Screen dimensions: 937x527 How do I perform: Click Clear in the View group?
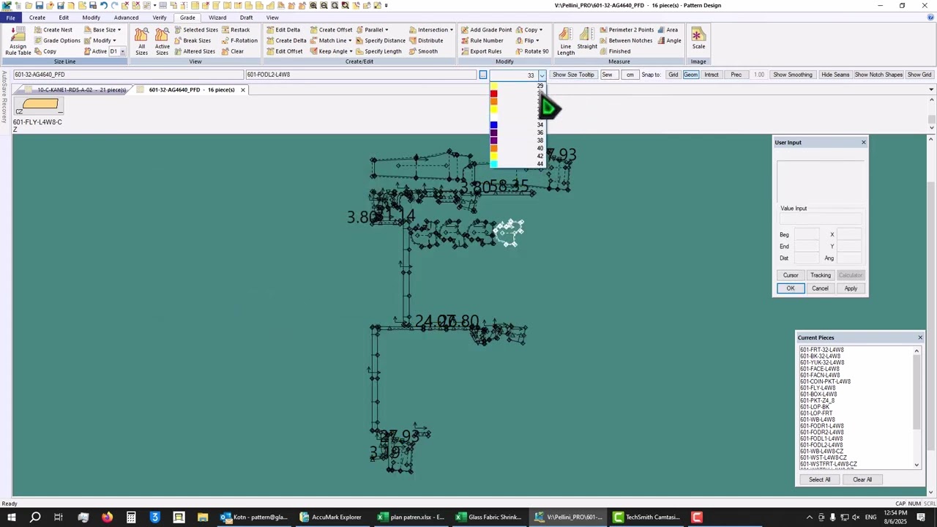point(232,51)
